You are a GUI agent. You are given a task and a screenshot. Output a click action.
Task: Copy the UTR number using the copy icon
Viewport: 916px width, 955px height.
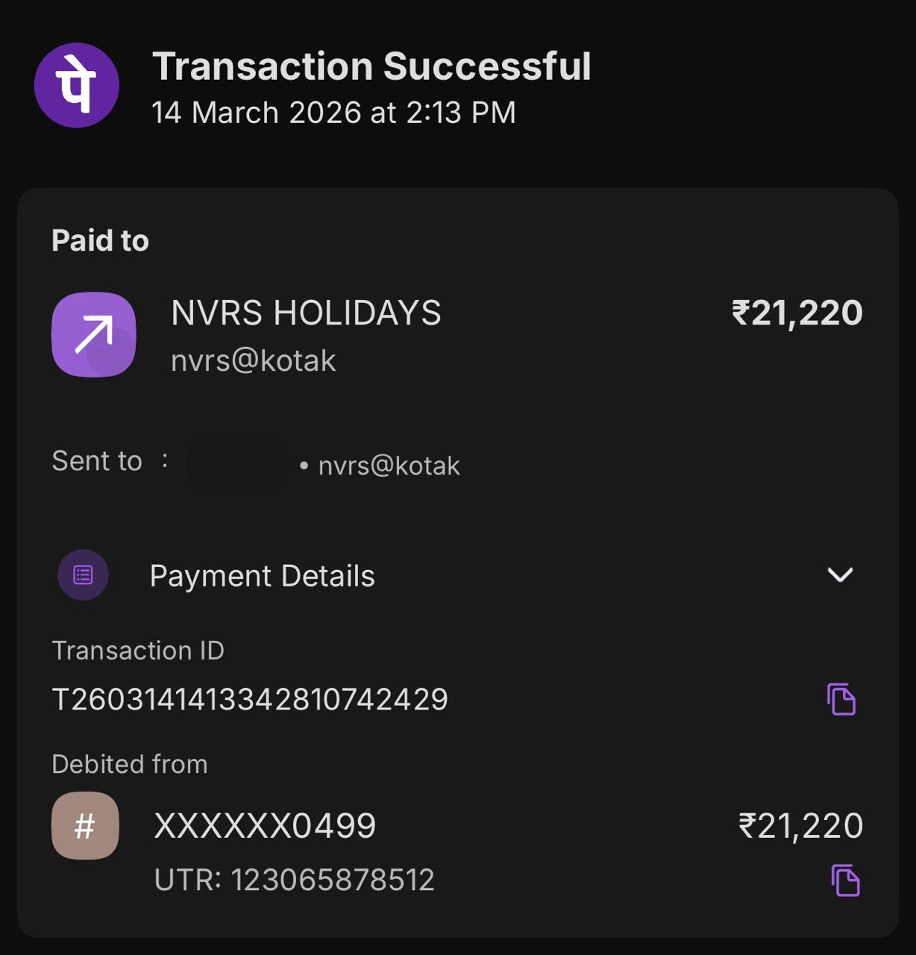click(845, 880)
